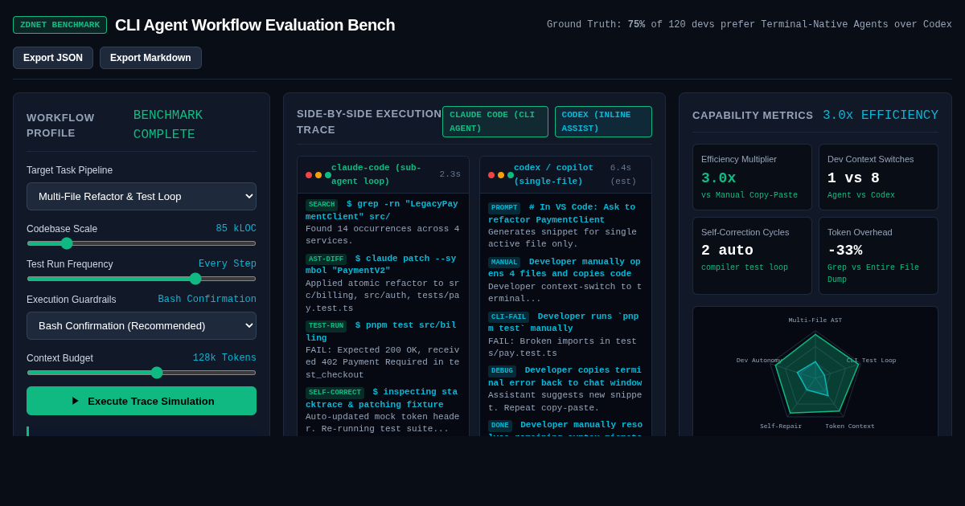This screenshot has height=506, width=965.
Task: Click yellow dot in claude-code terminal header
Action: click(318, 175)
